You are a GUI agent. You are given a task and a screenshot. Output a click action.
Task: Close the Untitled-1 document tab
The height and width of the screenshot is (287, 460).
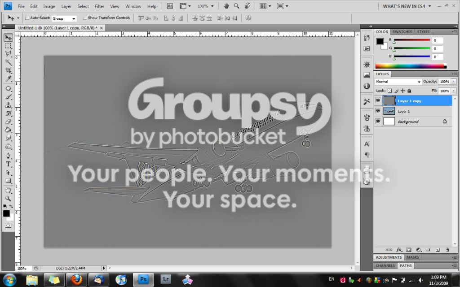(101, 28)
